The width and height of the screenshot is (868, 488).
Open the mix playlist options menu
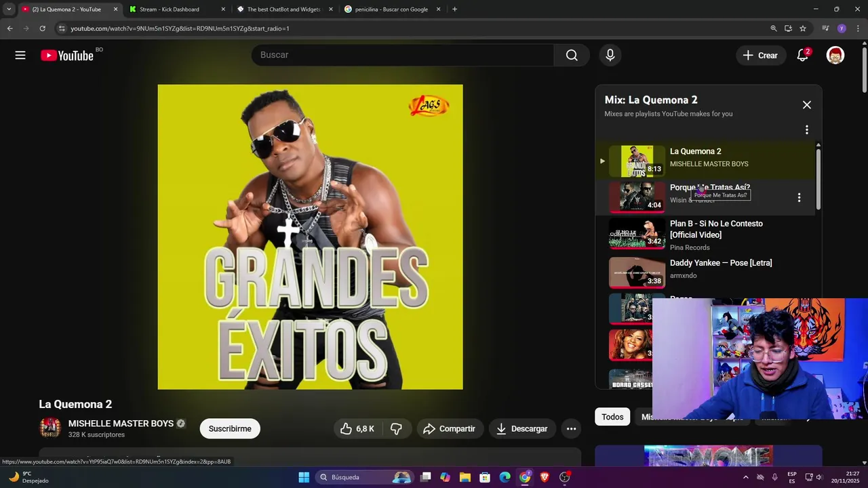[x=807, y=129]
